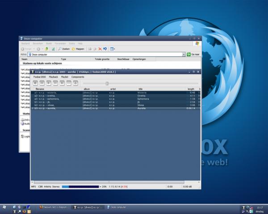Click the blue Undo arrow icon in Explorer toolbar
This screenshot has width=268, height=214.
pyautogui.click(x=105, y=49)
